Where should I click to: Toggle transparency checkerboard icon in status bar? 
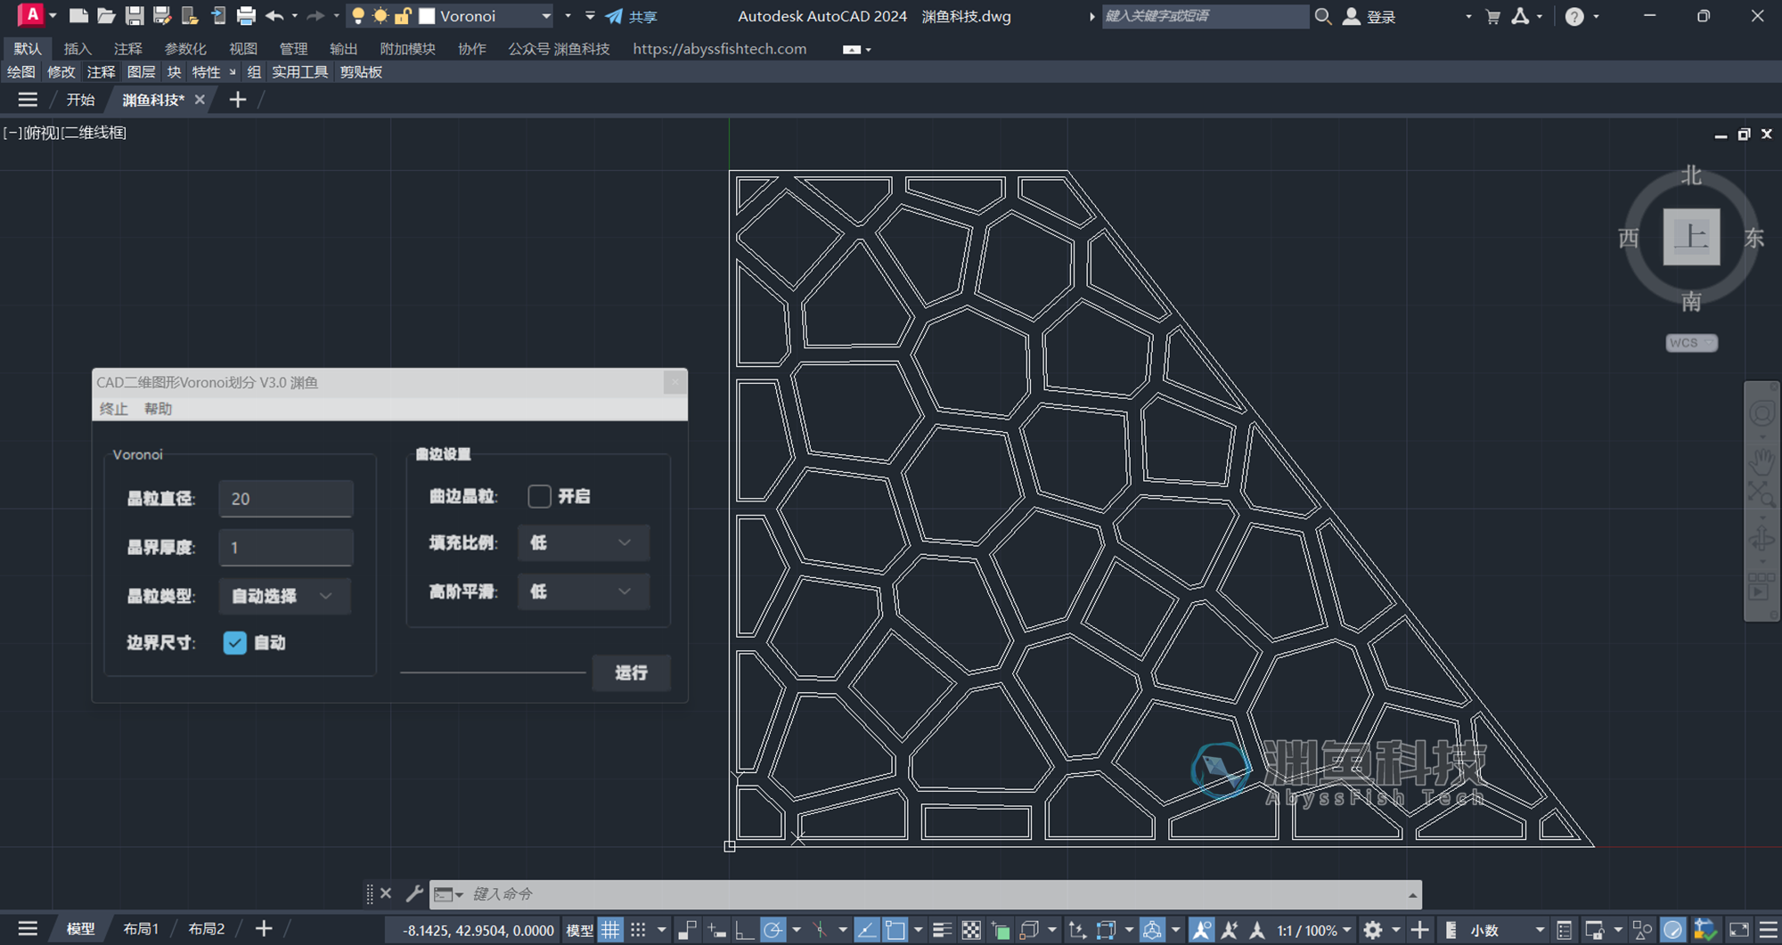click(971, 930)
